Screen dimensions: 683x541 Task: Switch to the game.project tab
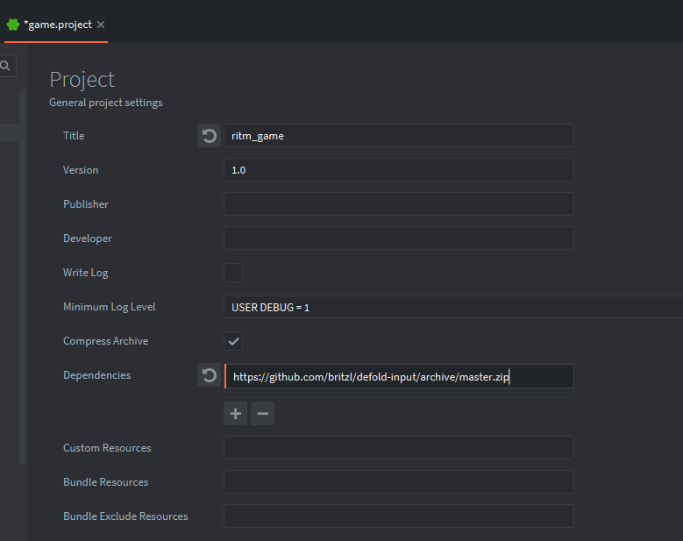(x=58, y=25)
